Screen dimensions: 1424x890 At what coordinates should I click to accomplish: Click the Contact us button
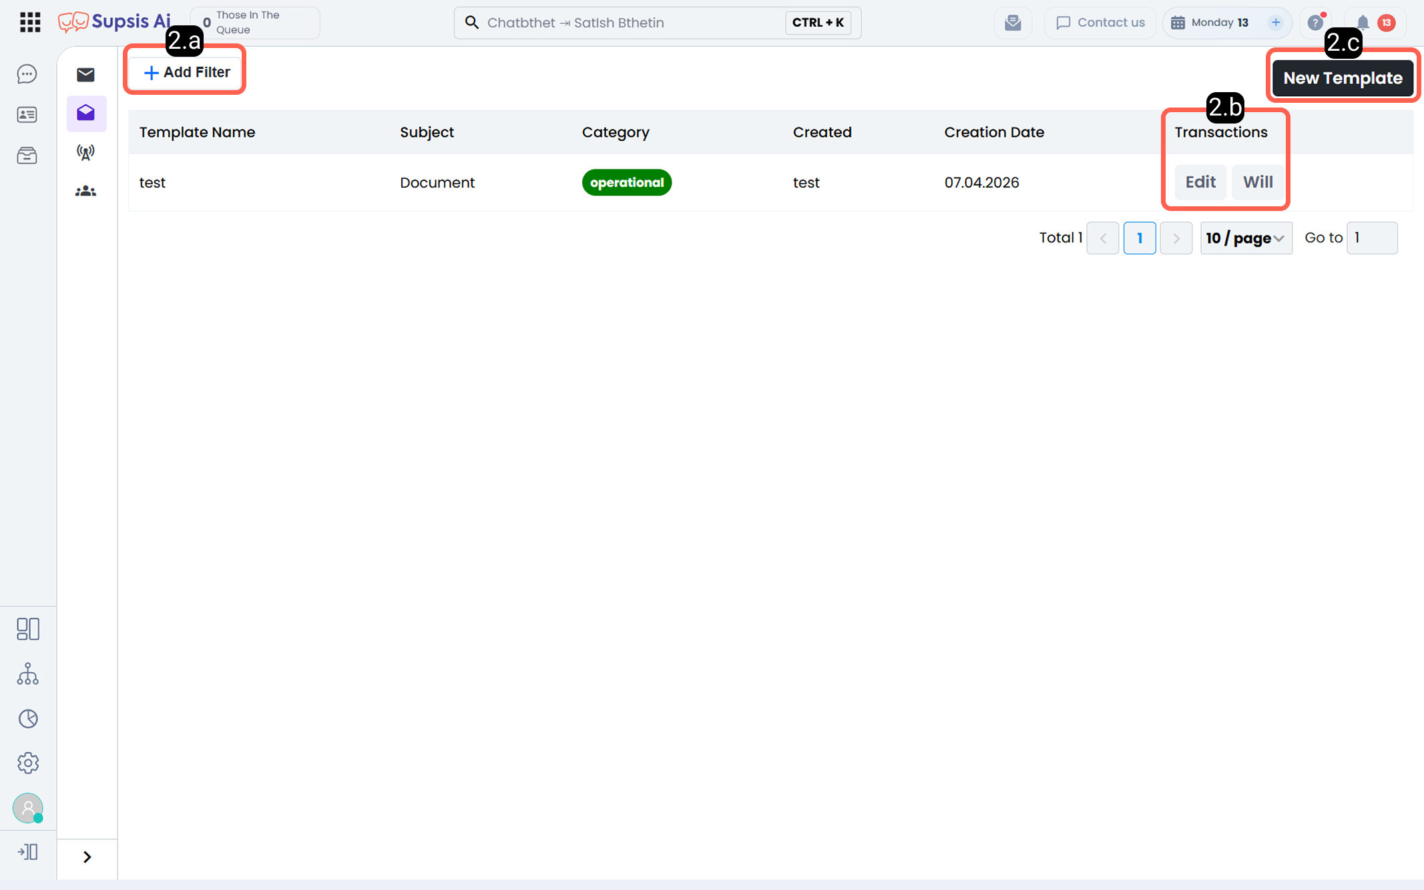point(1100,23)
